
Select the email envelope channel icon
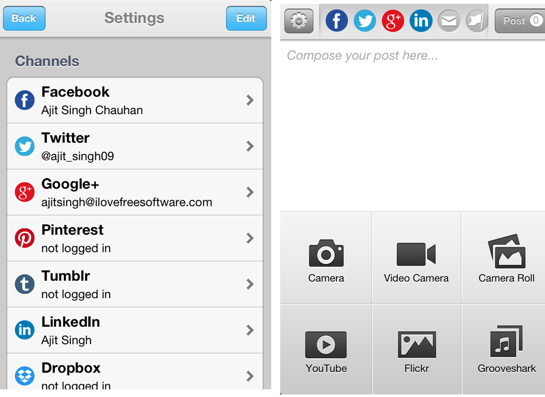(x=449, y=21)
